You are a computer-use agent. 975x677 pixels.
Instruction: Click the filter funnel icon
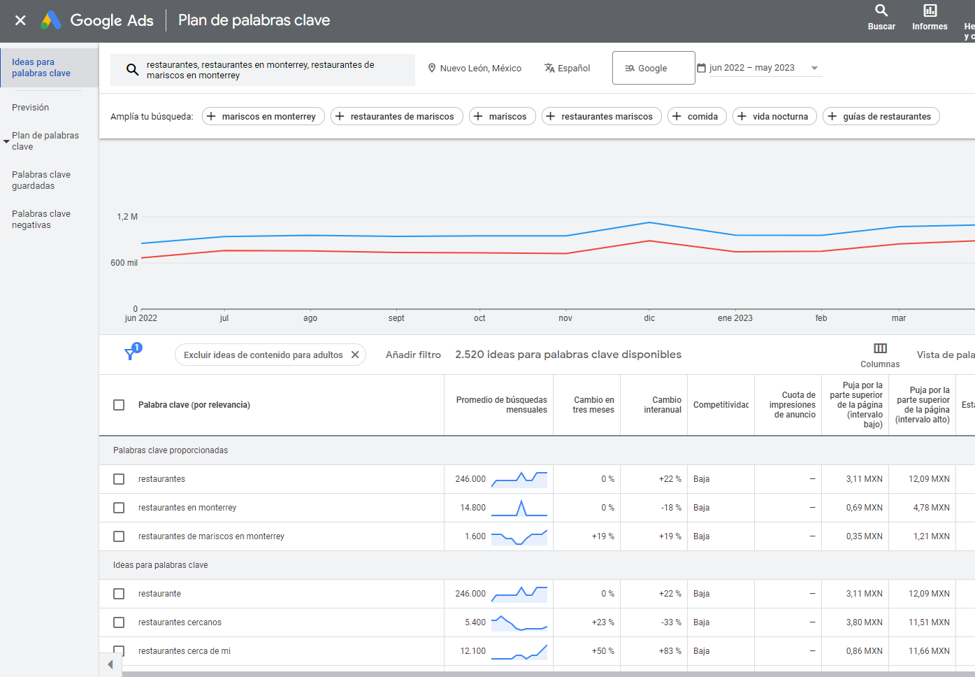point(131,353)
